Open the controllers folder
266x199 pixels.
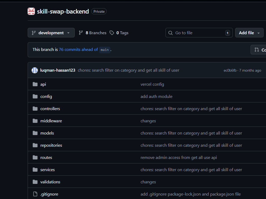pyautogui.click(x=50, y=109)
